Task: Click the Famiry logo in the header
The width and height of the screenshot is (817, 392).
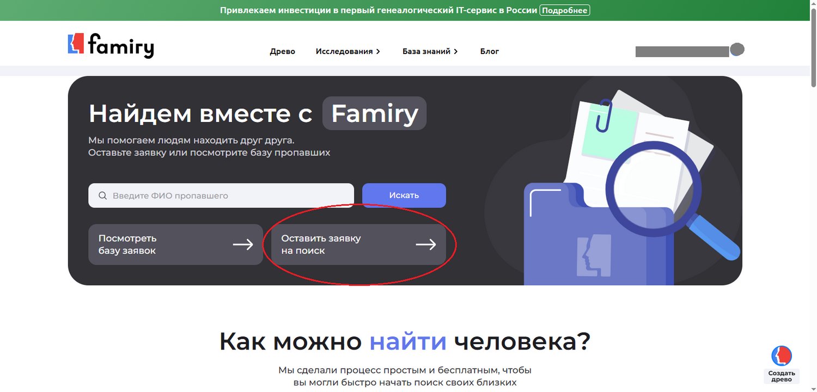Action: point(111,46)
